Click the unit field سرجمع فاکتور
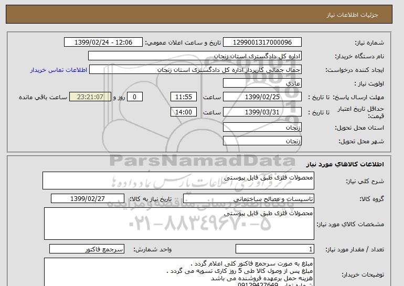 [87, 249]
